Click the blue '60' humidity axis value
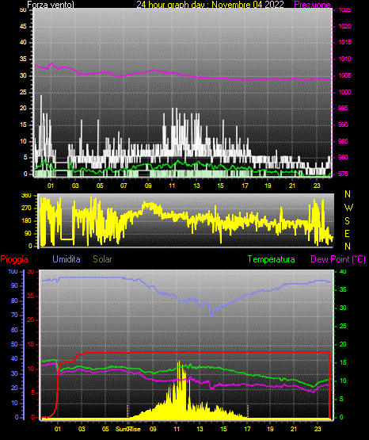 point(14,330)
